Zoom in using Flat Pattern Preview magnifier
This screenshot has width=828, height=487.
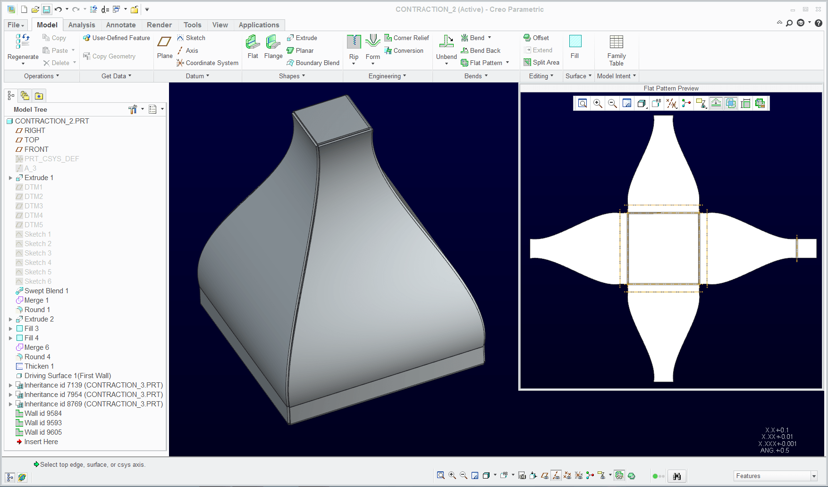(598, 103)
